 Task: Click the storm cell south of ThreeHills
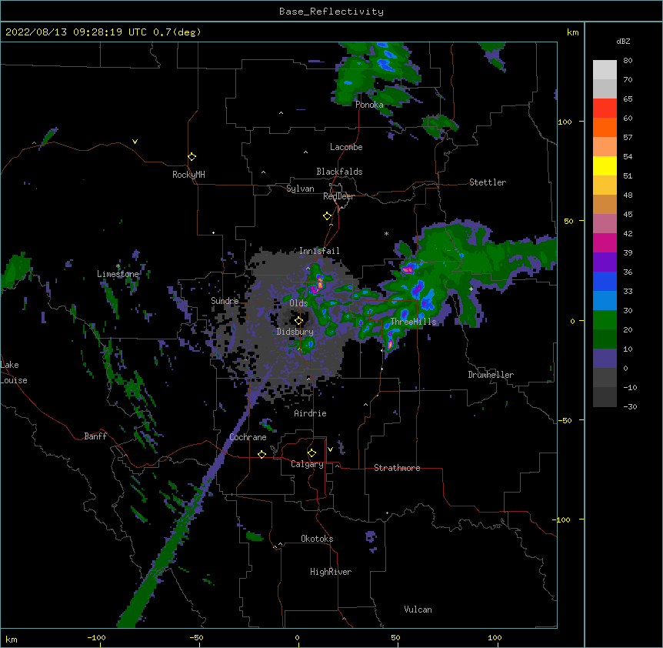pyautogui.click(x=390, y=342)
